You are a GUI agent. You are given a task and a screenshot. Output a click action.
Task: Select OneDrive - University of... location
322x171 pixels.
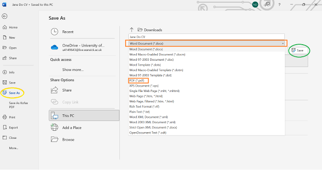[83, 47]
